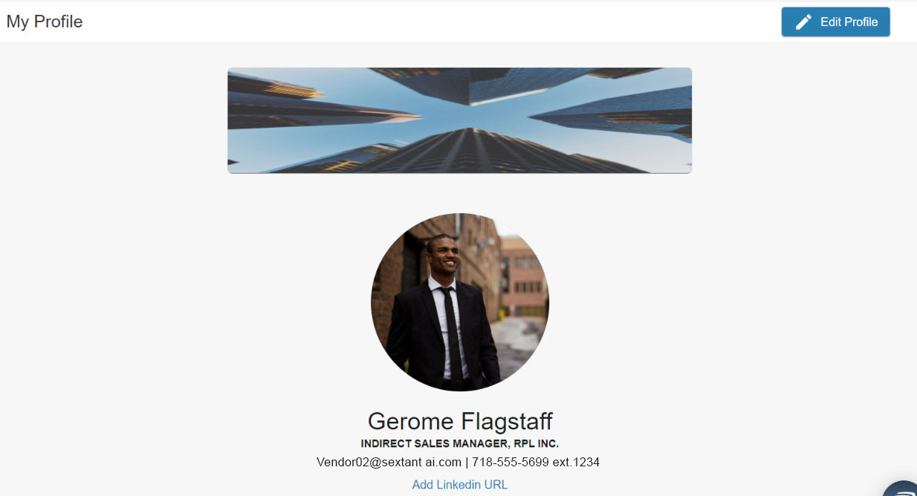Click the Edit Profile button label
Viewport: 917px width, 496px height.
point(849,22)
